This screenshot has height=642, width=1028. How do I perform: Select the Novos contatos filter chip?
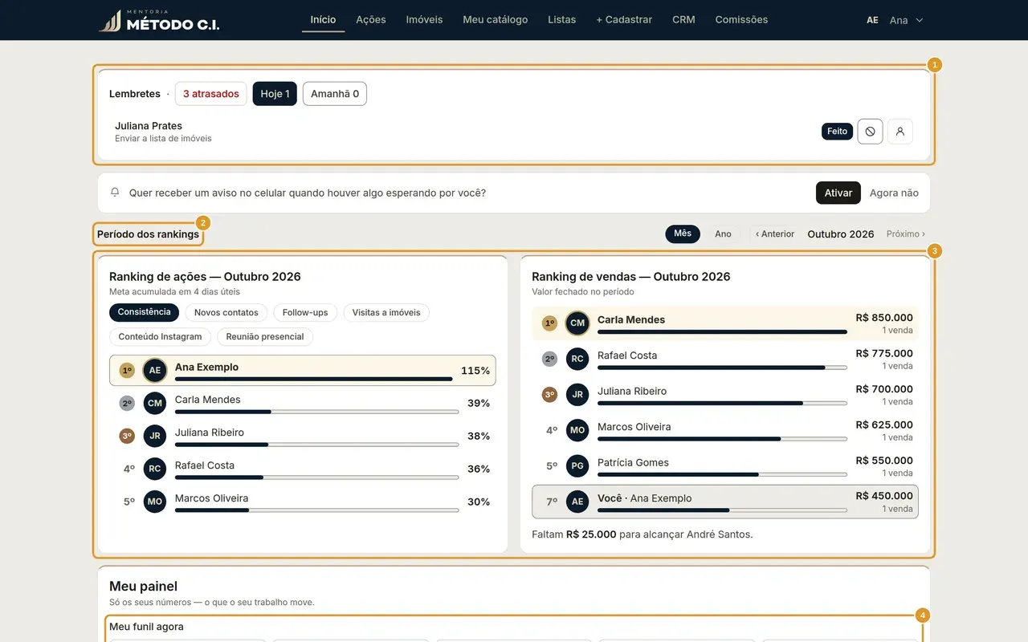coord(226,313)
